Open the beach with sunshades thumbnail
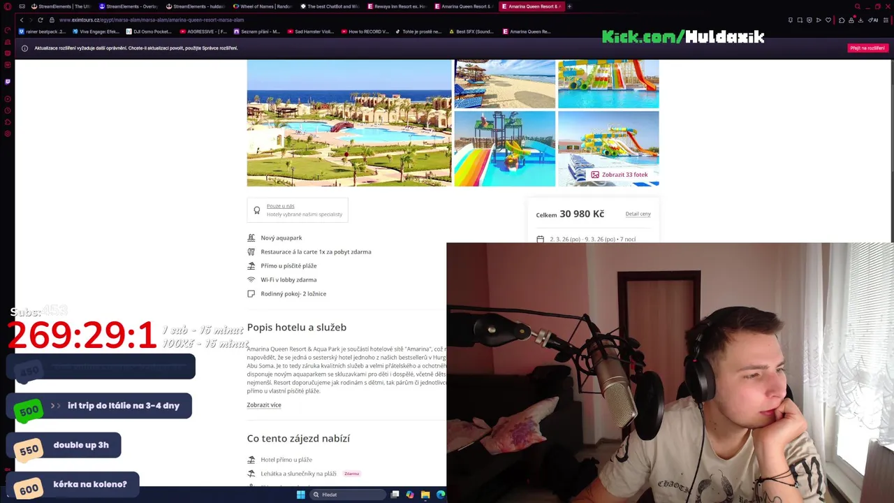The height and width of the screenshot is (503, 894). [x=505, y=84]
